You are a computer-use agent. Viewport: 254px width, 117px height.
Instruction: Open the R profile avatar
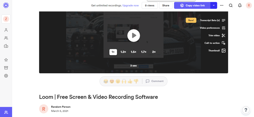pyautogui.click(x=249, y=5)
